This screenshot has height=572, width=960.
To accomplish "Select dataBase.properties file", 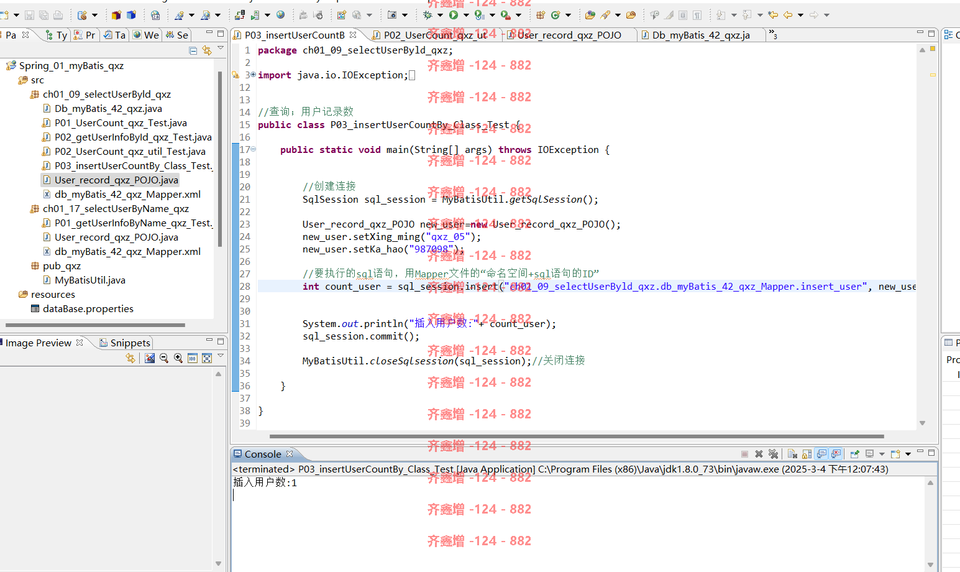I will tap(82, 308).
